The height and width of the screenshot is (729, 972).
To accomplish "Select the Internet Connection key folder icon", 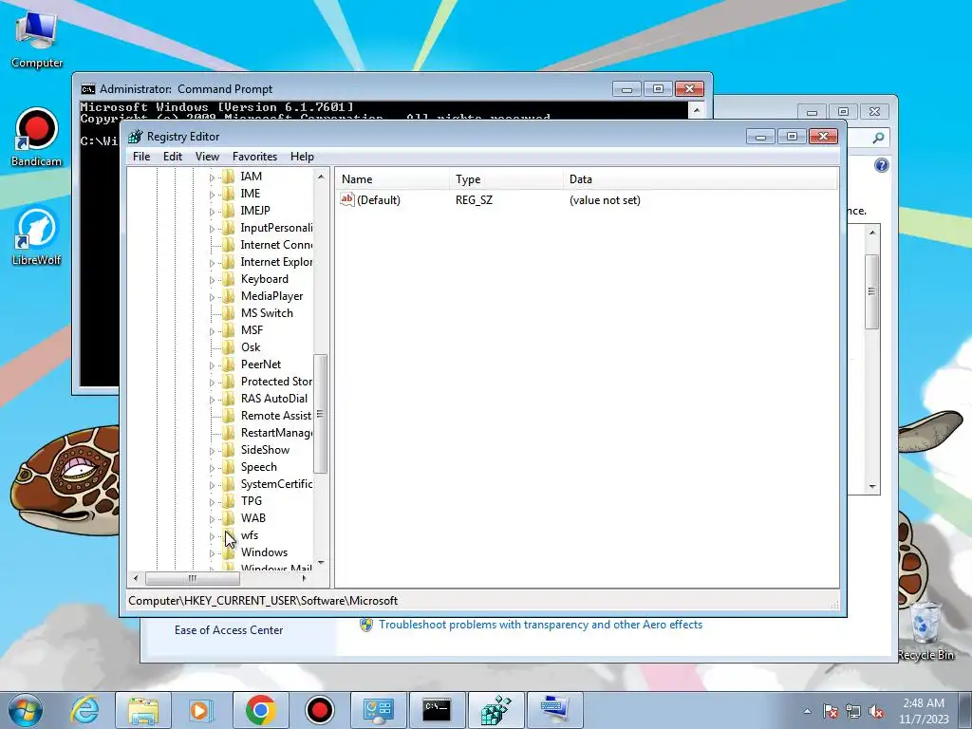I will (228, 245).
